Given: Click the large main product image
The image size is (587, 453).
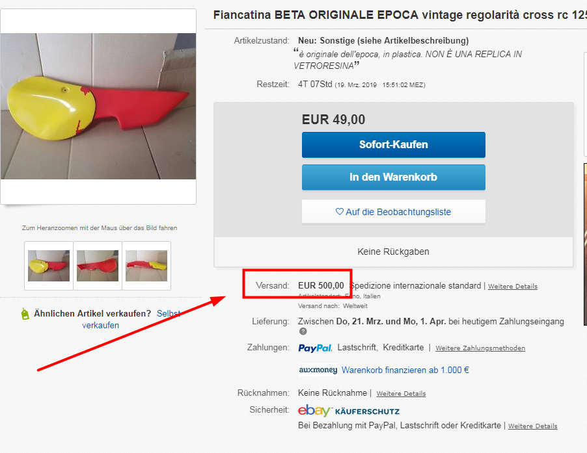Looking at the screenshot, I should pyautogui.click(x=98, y=106).
